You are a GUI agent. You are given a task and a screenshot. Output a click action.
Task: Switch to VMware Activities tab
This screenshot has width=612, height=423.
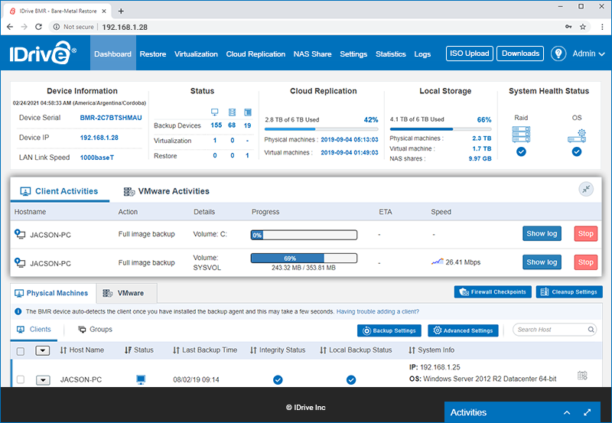[167, 191]
